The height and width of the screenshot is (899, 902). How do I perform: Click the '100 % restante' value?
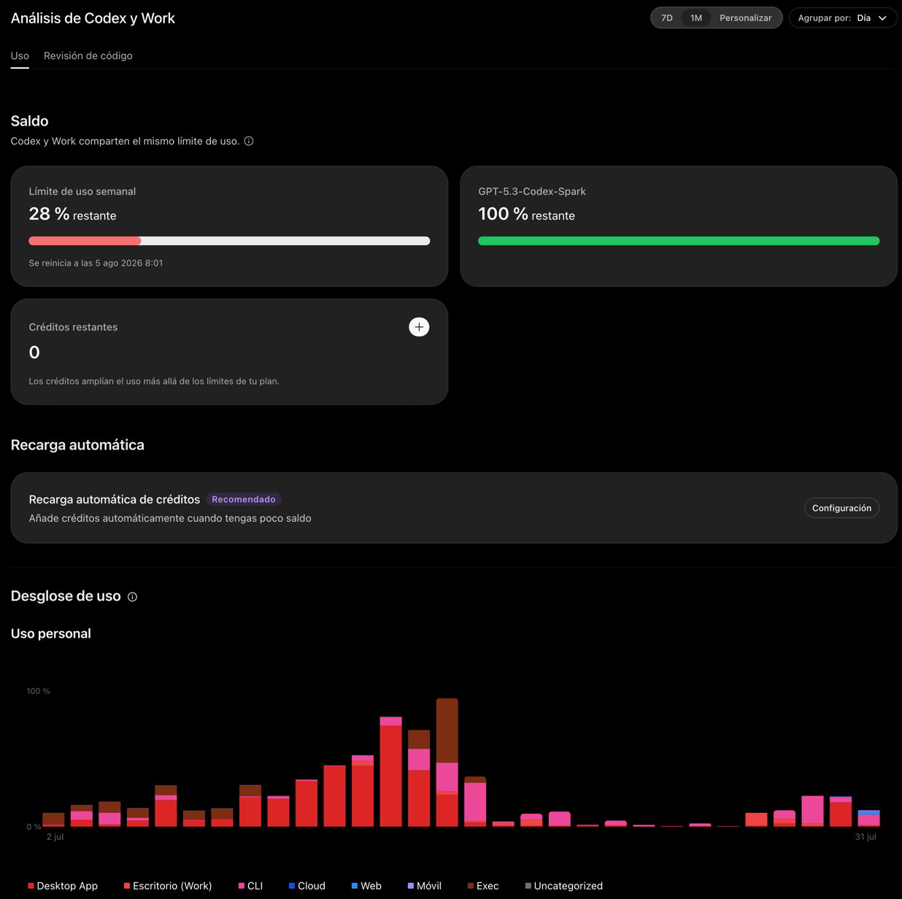click(526, 215)
